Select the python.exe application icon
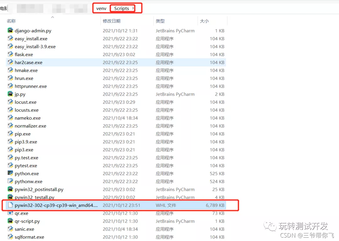This screenshot has height=241, width=339. (x=10, y=173)
